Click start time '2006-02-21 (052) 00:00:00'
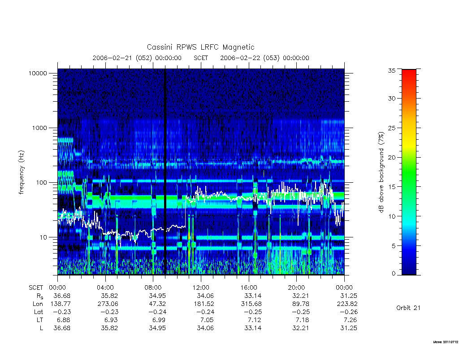The height and width of the screenshot is (344, 459). [137, 58]
